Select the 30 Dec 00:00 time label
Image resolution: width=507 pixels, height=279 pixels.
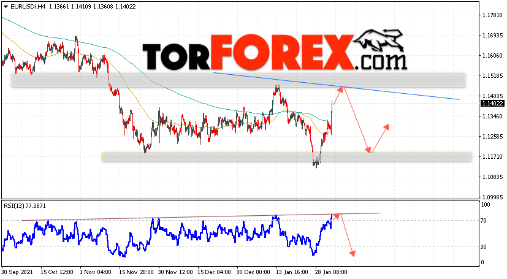click(253, 272)
